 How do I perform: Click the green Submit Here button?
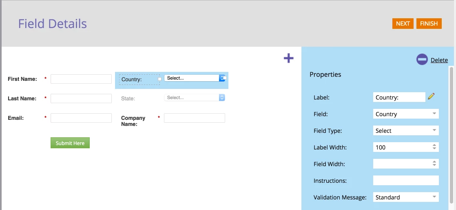click(x=70, y=143)
